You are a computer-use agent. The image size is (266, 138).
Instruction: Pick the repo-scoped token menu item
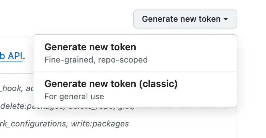click(x=135, y=53)
